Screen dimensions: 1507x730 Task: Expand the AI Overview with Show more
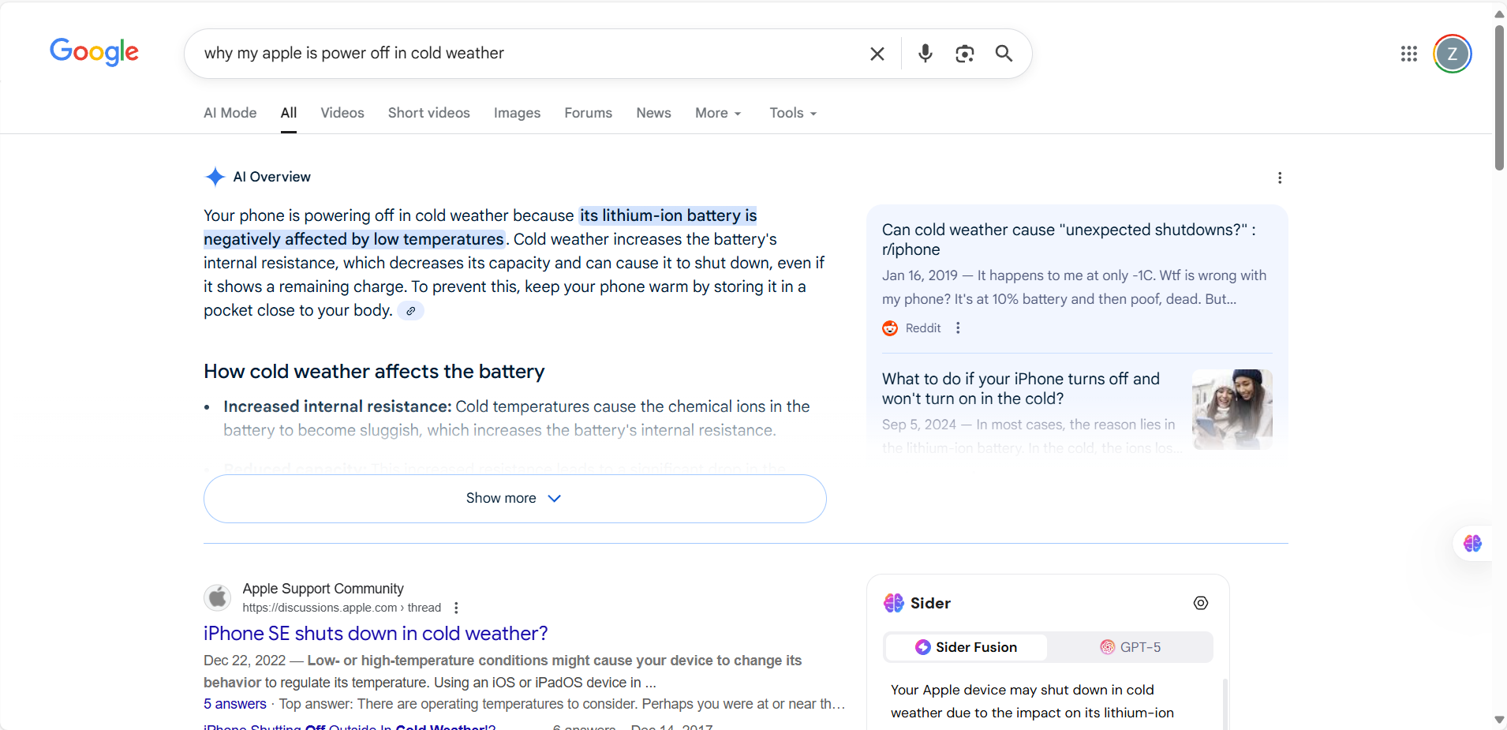(514, 498)
